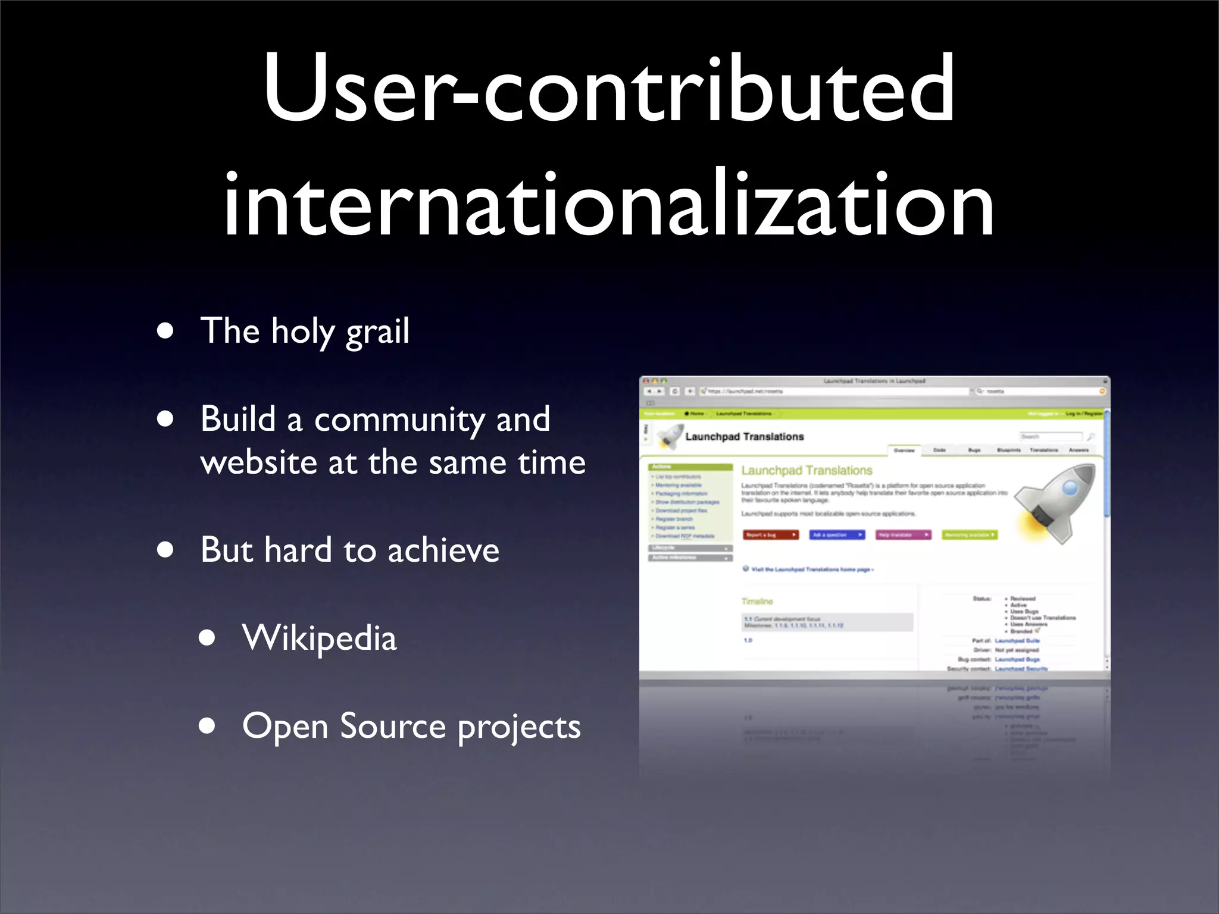Image resolution: width=1219 pixels, height=914 pixels.
Task: Click the large rocket illustration
Action: pos(1056,503)
